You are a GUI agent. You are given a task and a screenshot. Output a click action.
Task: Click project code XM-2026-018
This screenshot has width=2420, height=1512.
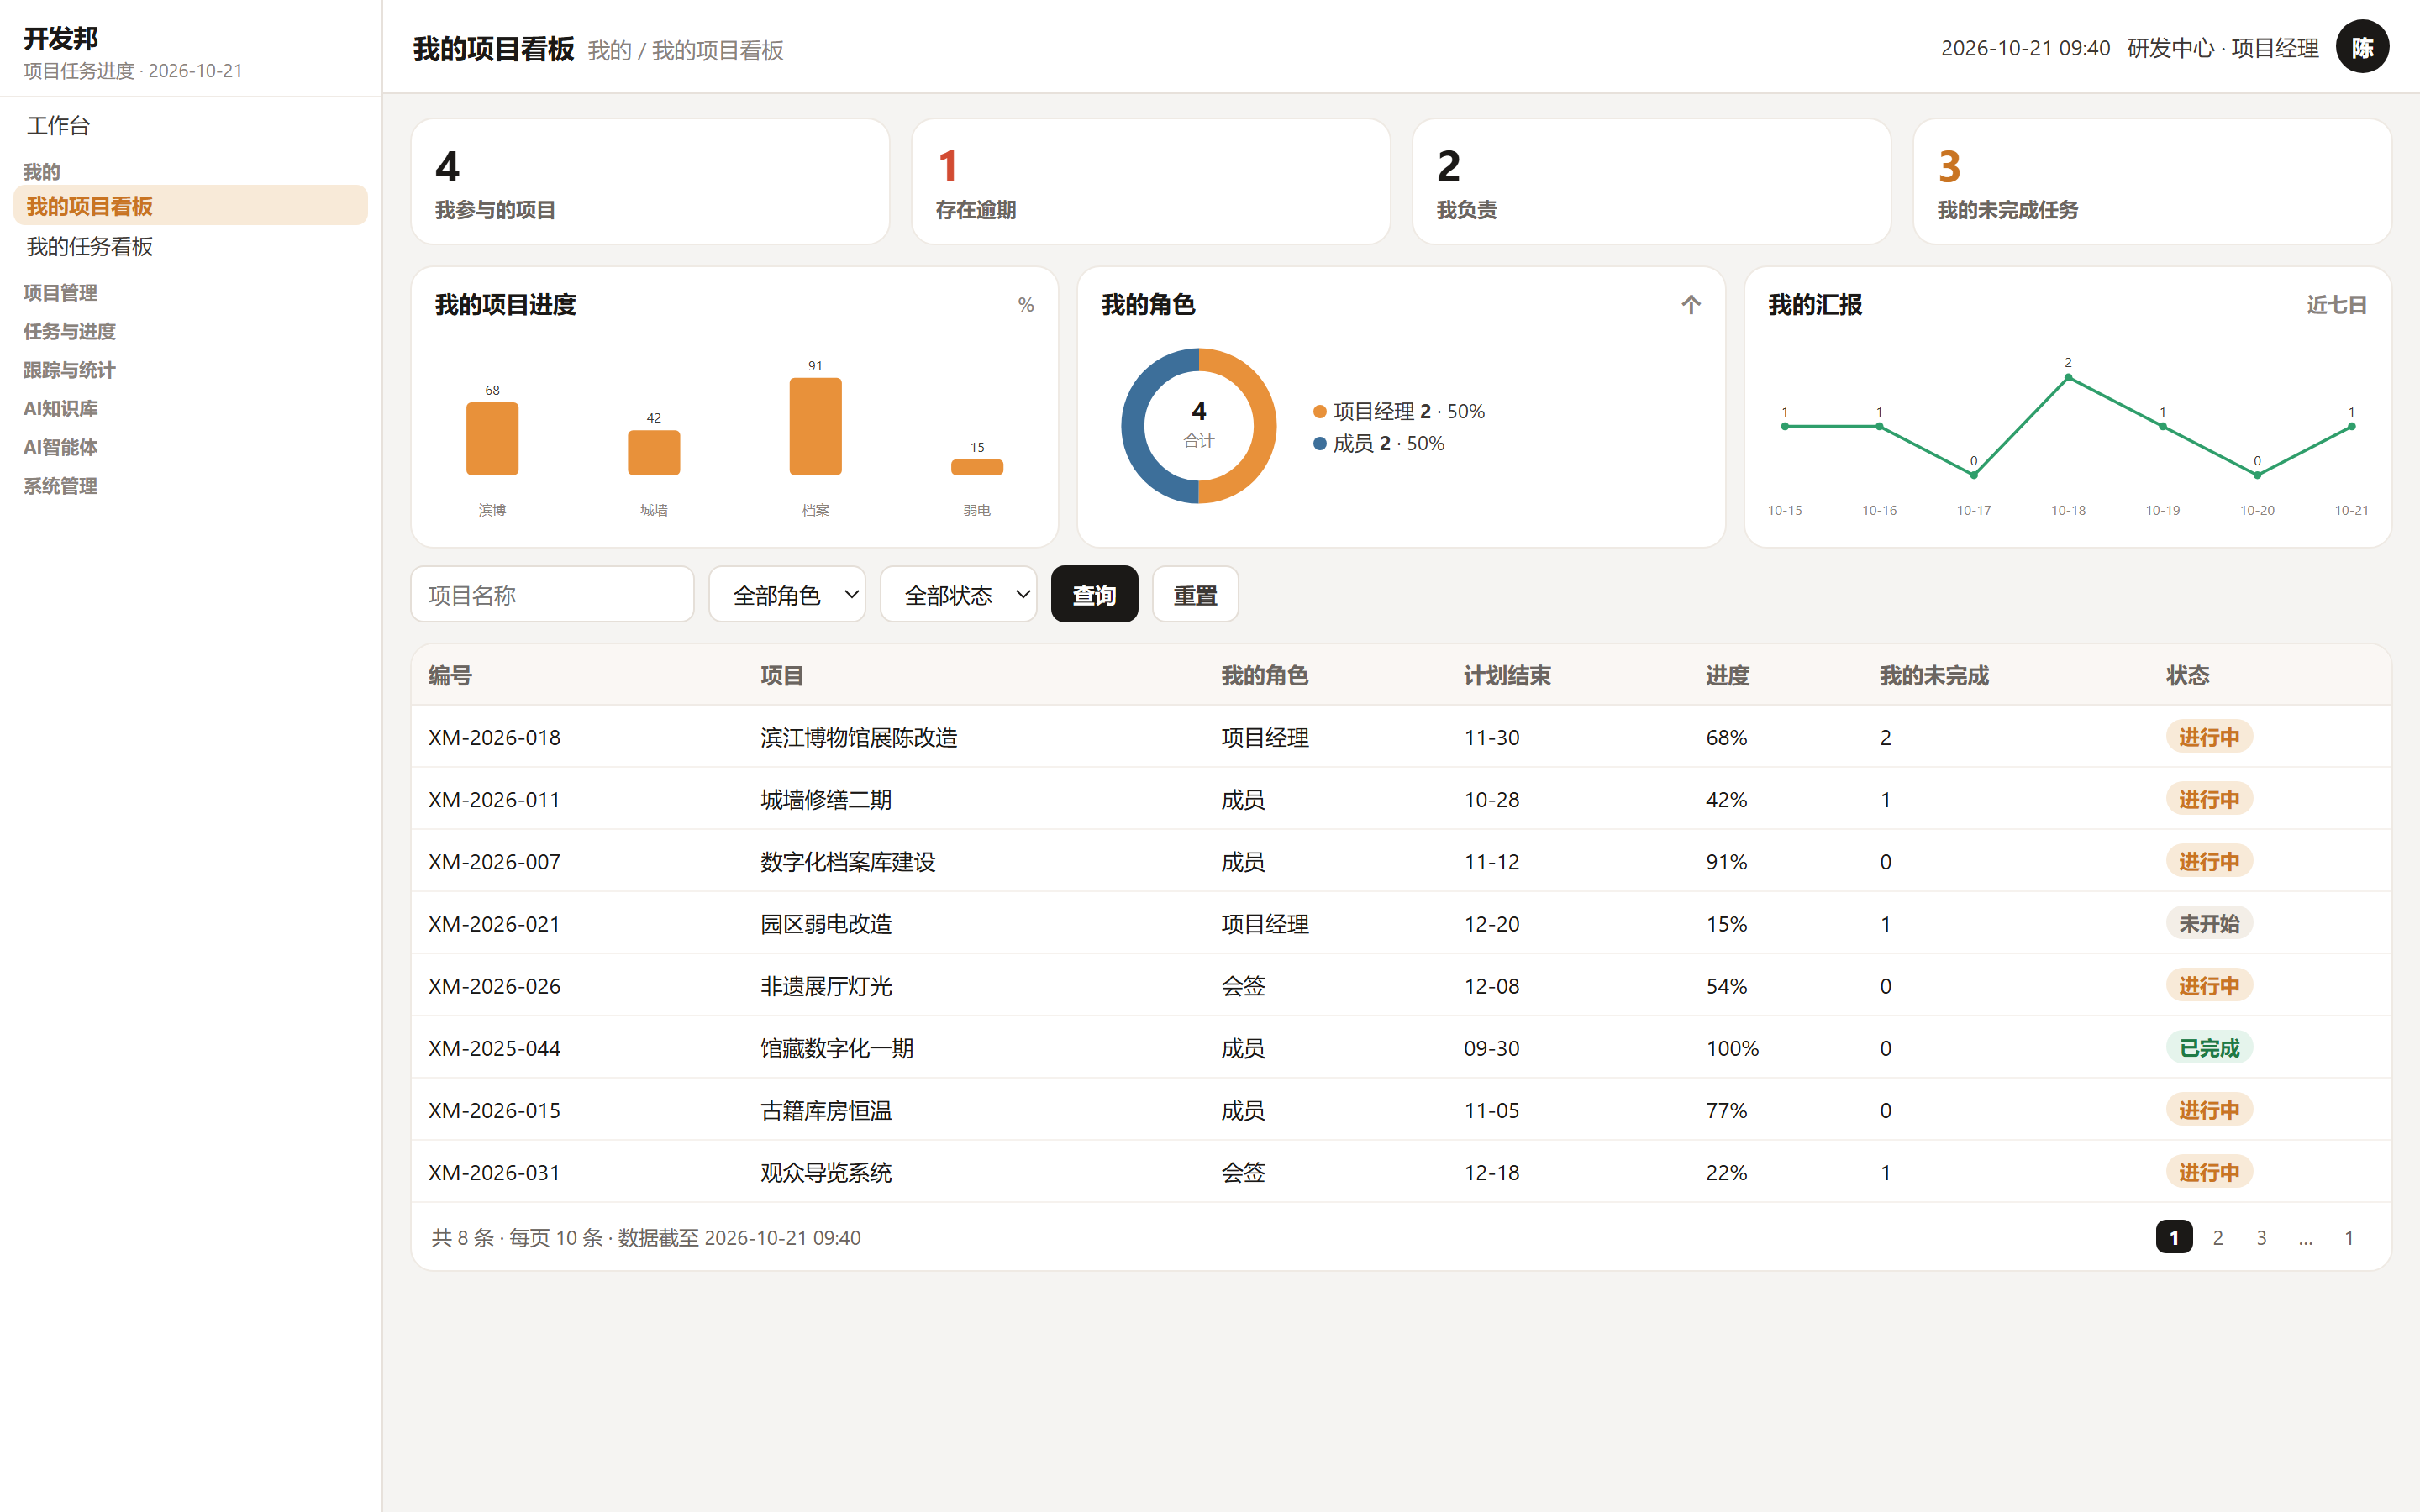click(494, 737)
